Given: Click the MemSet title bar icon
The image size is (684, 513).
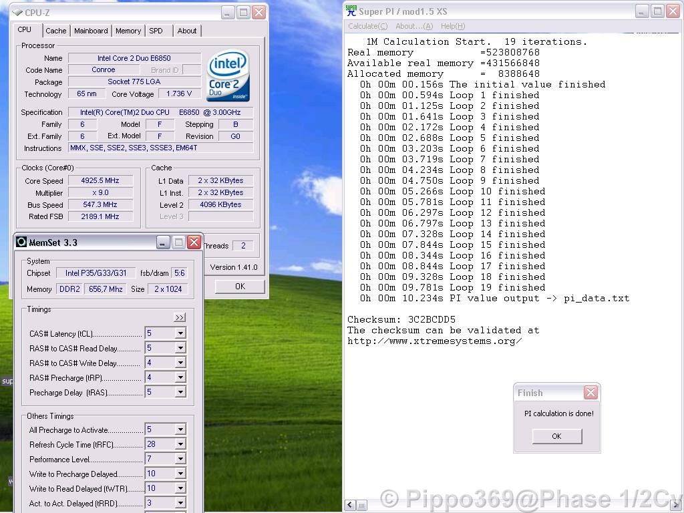Looking at the screenshot, I should point(21,242).
